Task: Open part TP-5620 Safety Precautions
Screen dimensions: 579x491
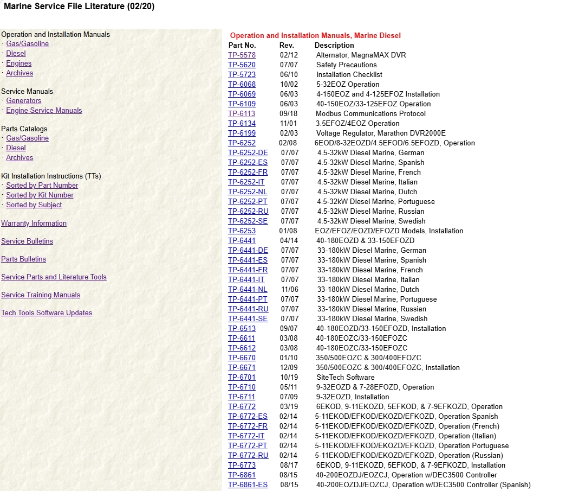Action: [242, 65]
